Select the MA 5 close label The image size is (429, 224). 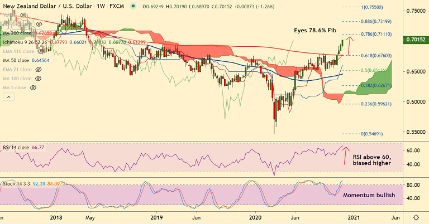(15, 87)
